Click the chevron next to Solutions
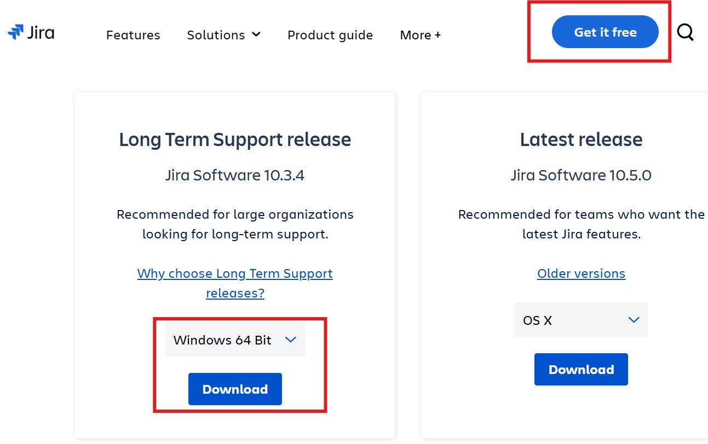Viewport: 708px width, 444px height. [256, 34]
